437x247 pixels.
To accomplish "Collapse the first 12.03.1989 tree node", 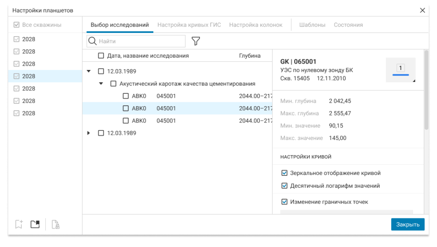I will pos(89,71).
